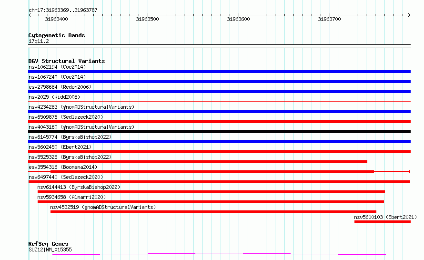Click the red bar for nsv5934658
This screenshot has width=424, height=260.
pos(211,202)
